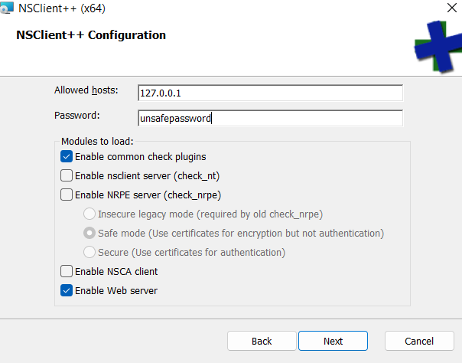The height and width of the screenshot is (363, 462).
Task: Click the NSClient++ installer icon in title bar
Action: click(6, 8)
